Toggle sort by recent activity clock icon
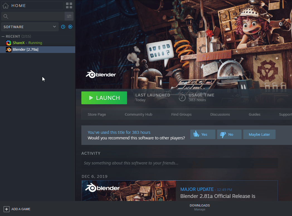This screenshot has width=292, height=216. 63,27
